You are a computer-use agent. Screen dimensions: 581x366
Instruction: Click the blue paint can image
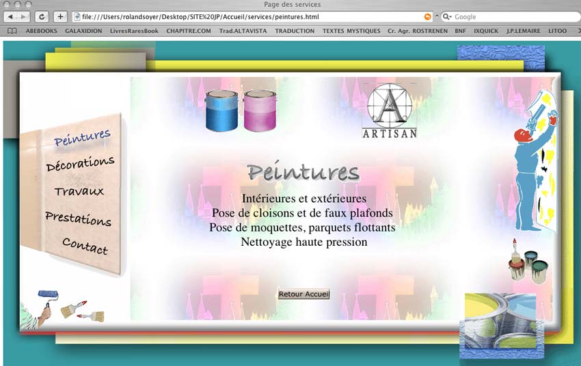click(x=221, y=111)
